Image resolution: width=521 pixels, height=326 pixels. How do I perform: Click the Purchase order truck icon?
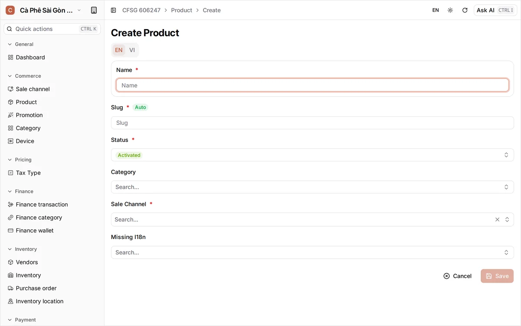pos(11,288)
